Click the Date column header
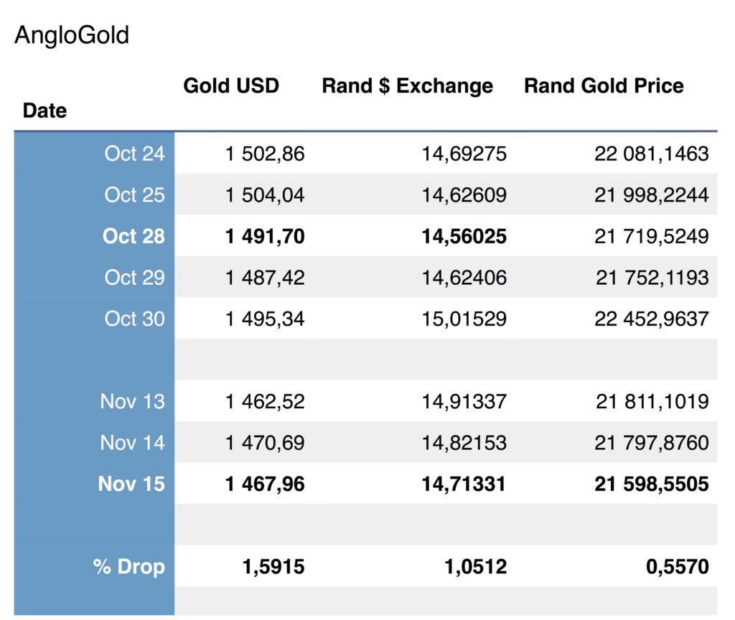The height and width of the screenshot is (620, 735). [x=45, y=111]
